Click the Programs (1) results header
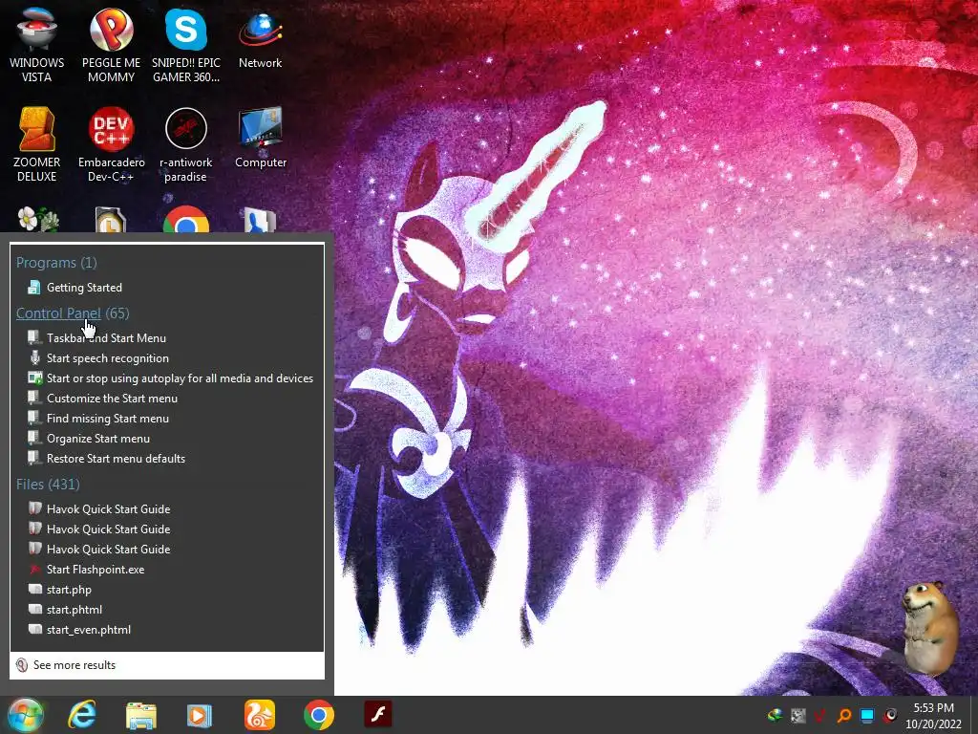The height and width of the screenshot is (734, 978). pyautogui.click(x=56, y=262)
